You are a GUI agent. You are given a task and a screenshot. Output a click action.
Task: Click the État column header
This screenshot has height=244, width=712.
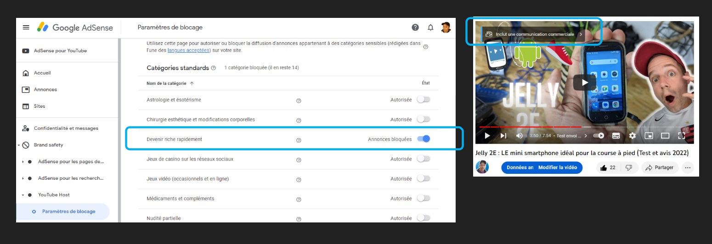(426, 83)
